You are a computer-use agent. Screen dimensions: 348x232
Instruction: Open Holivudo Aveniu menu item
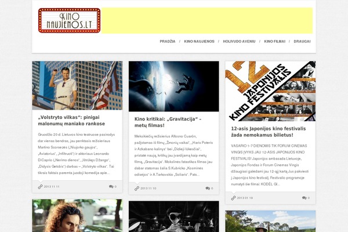click(x=239, y=42)
